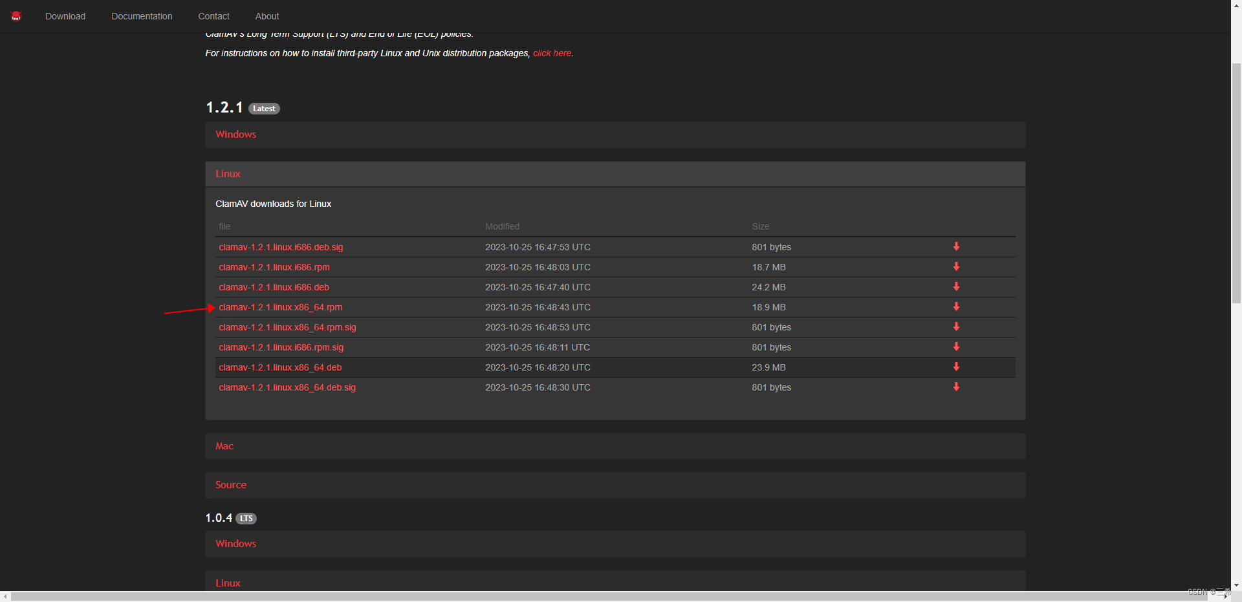Image resolution: width=1242 pixels, height=602 pixels.
Task: Click download arrow for clamav-1.2.1.linux.x86_64.deb
Action: pos(956,367)
